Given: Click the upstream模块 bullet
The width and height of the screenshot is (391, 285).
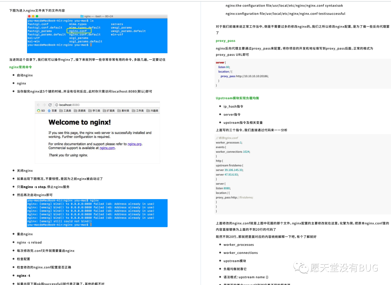Looking at the screenshot, I should (235, 261).
